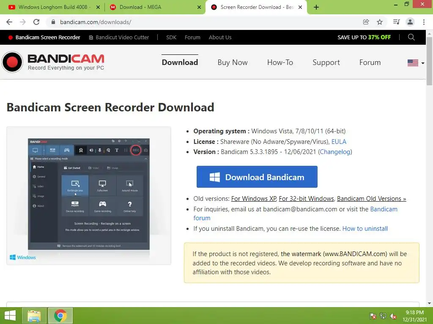The image size is (433, 324).
Task: Open Forum link in black top bar
Action: 192,38
